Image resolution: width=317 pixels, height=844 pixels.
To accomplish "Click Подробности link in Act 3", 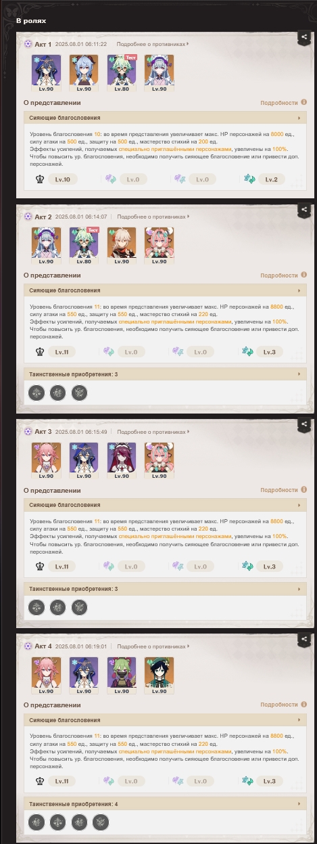I will coord(279,490).
